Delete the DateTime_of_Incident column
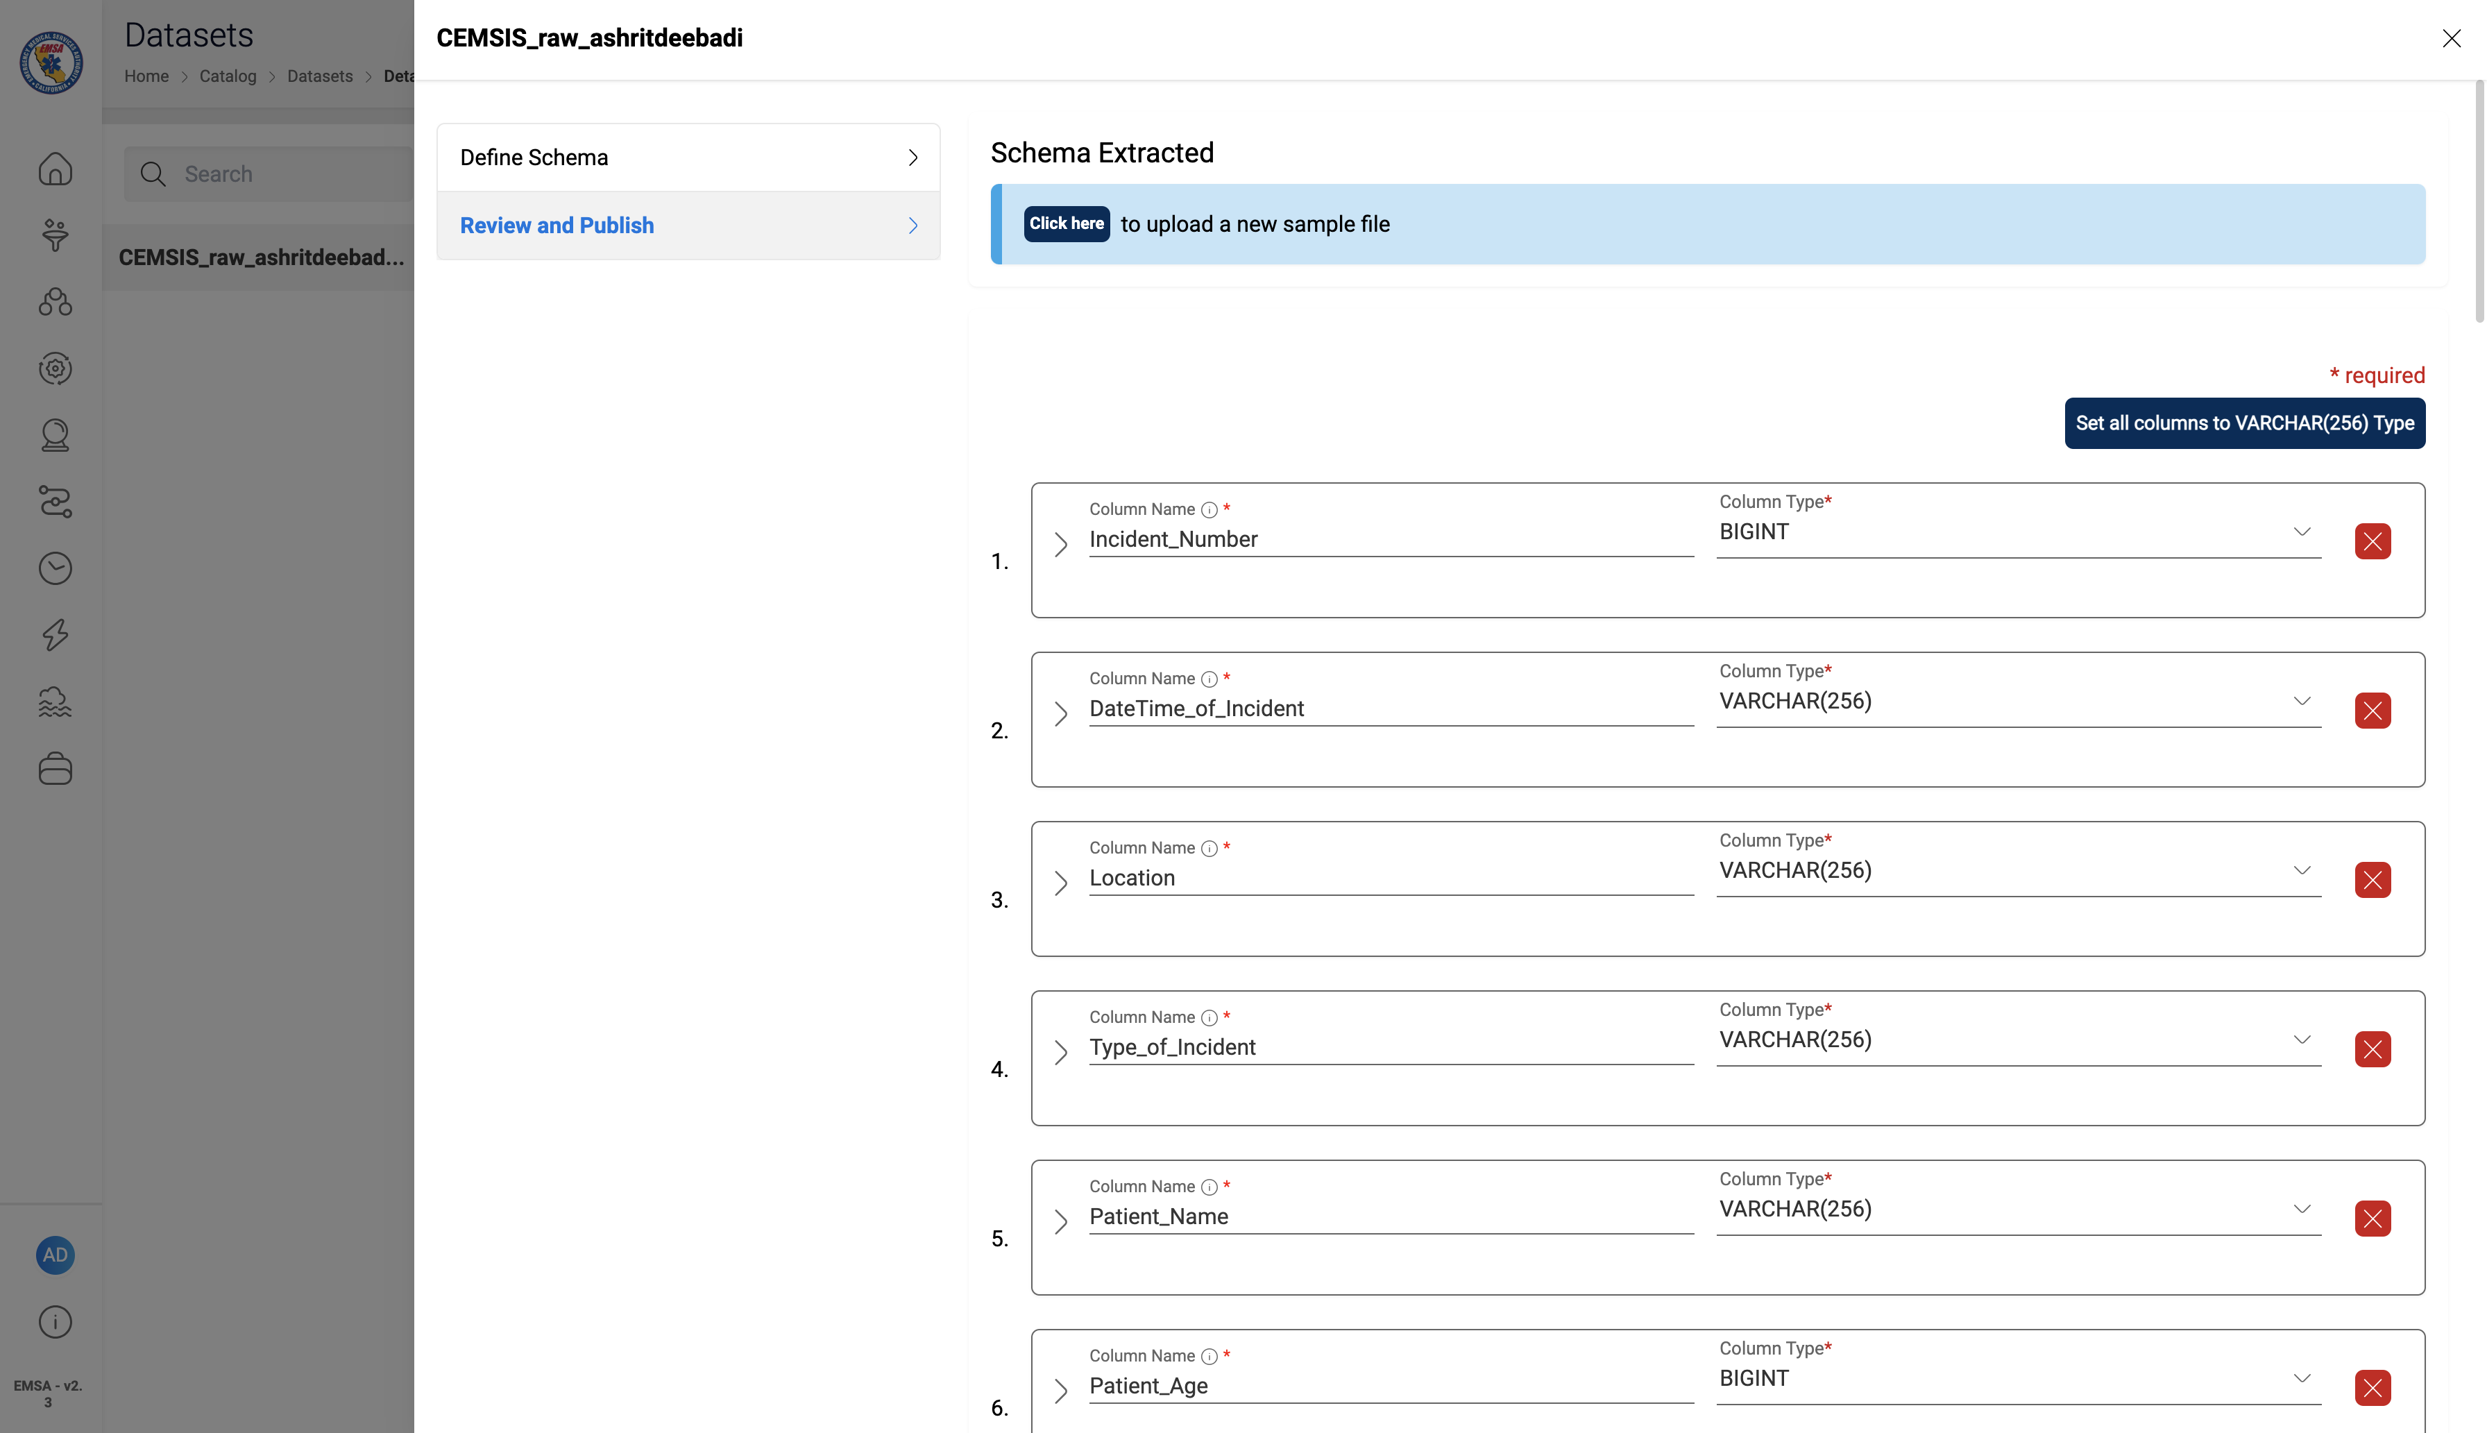The image size is (2487, 1433). click(x=2372, y=711)
